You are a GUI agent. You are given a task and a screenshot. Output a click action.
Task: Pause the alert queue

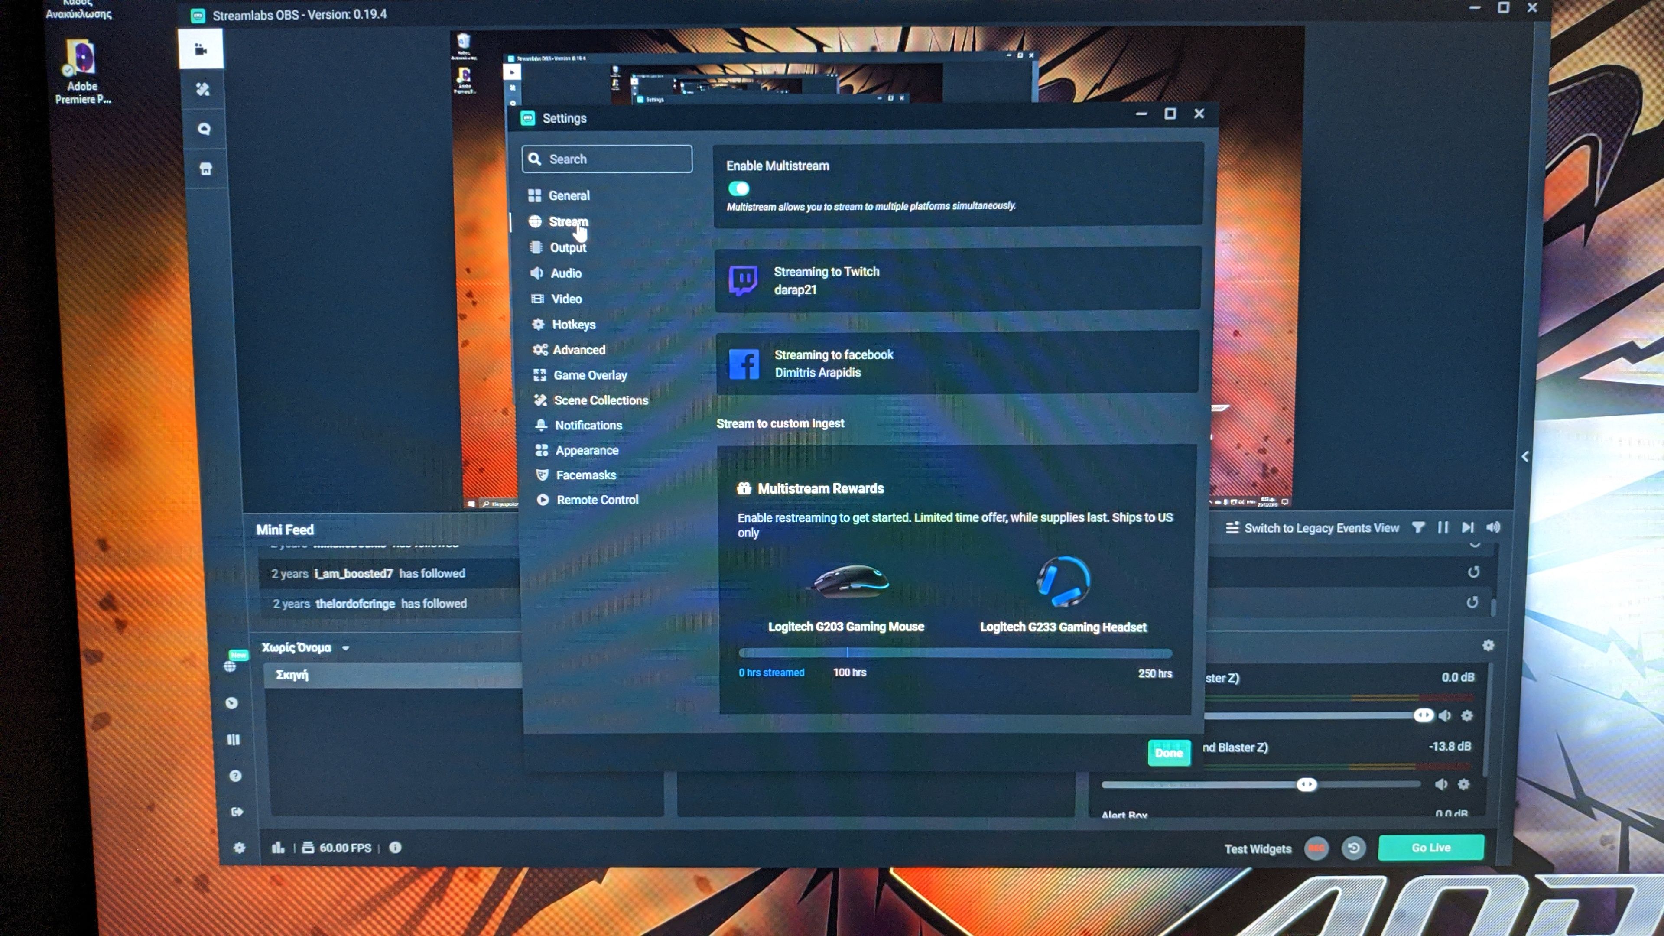(x=1443, y=528)
